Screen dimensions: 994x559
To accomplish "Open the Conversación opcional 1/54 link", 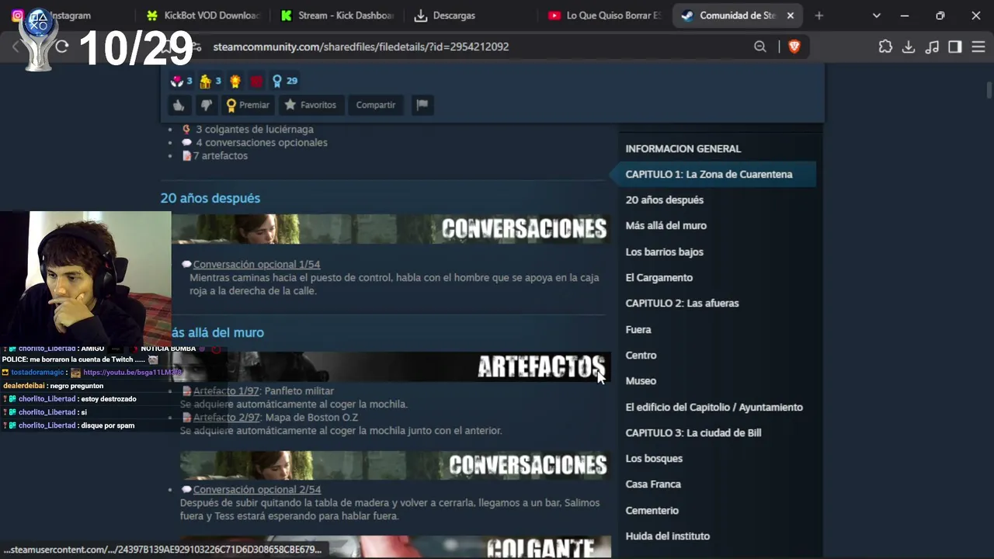I will (x=256, y=264).
